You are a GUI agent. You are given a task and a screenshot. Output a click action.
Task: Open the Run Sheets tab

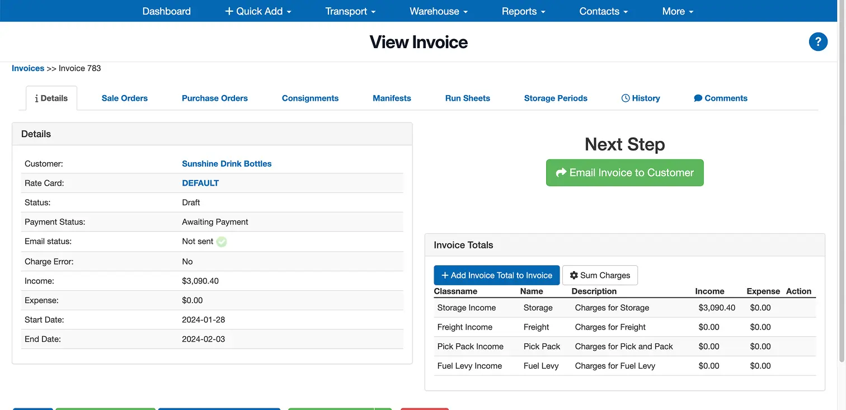tap(467, 98)
